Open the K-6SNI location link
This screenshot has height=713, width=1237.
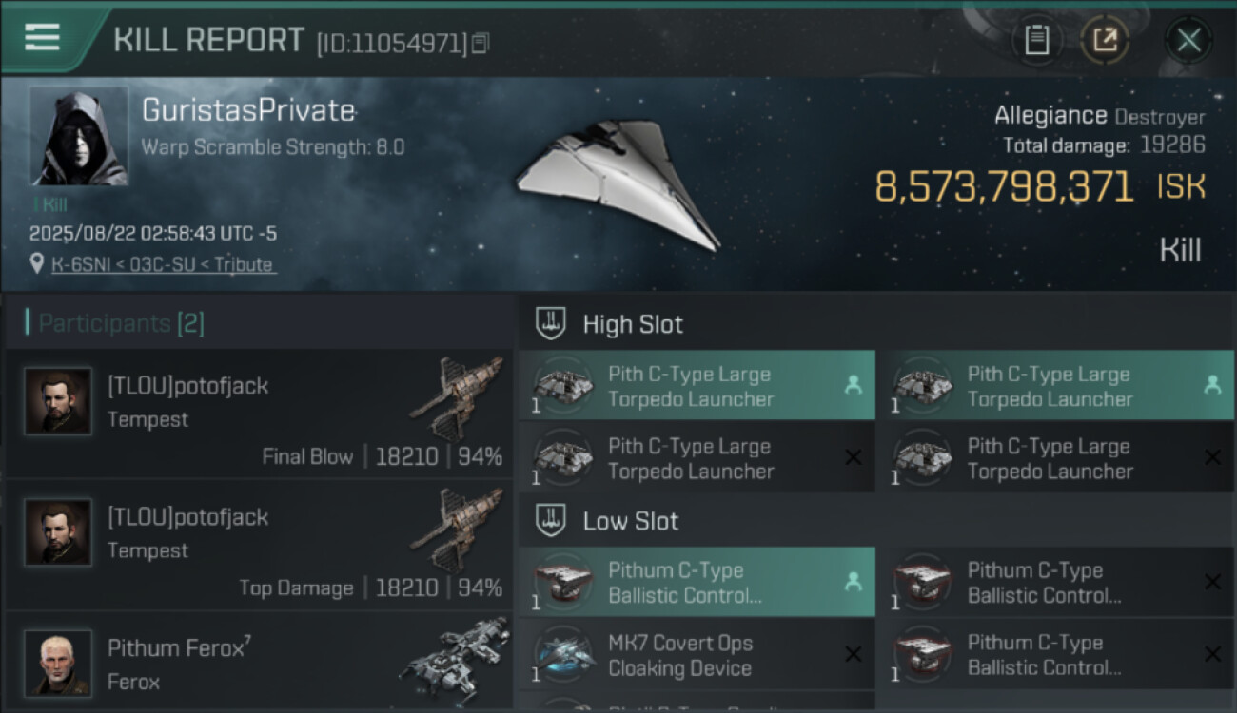(x=164, y=265)
